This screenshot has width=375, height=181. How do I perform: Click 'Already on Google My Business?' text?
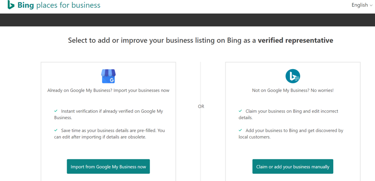coord(108,91)
